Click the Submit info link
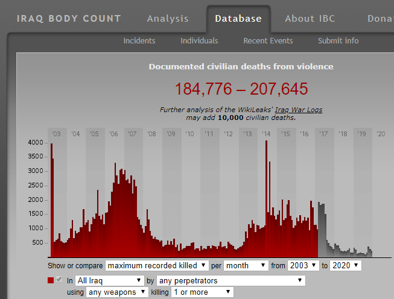The height and width of the screenshot is (299, 394). coord(338,41)
